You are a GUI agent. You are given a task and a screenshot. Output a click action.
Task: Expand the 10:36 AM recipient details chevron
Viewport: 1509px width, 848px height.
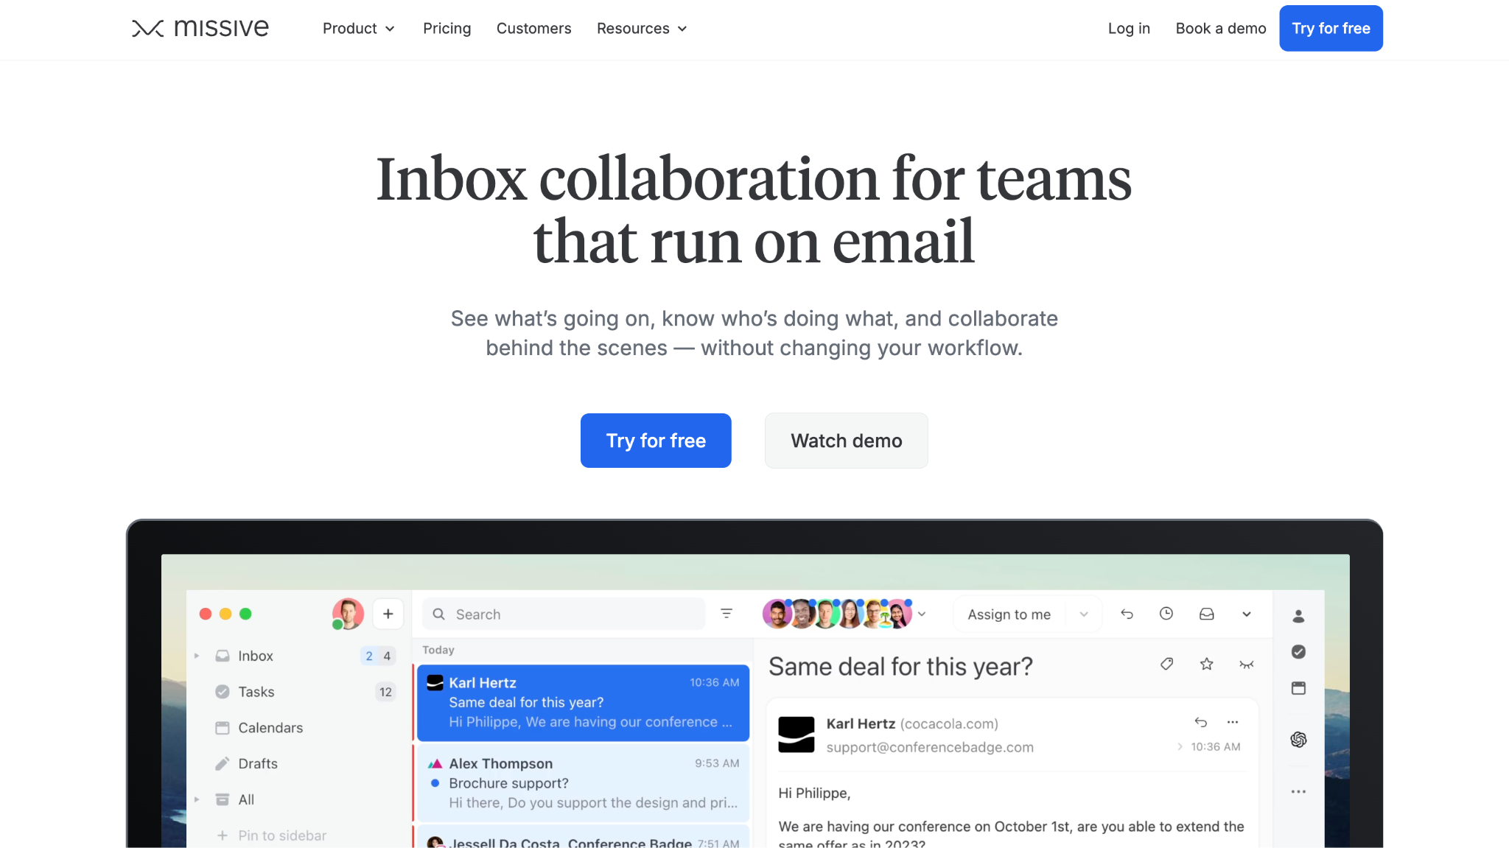pyautogui.click(x=1180, y=746)
